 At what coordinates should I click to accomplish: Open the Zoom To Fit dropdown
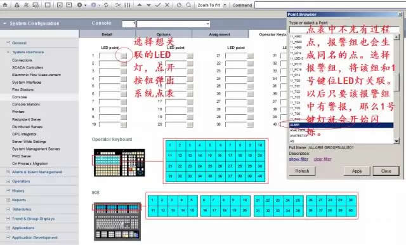(225, 5)
